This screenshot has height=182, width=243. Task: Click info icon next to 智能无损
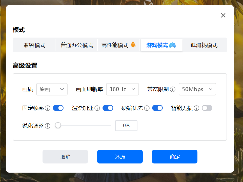point(196,108)
